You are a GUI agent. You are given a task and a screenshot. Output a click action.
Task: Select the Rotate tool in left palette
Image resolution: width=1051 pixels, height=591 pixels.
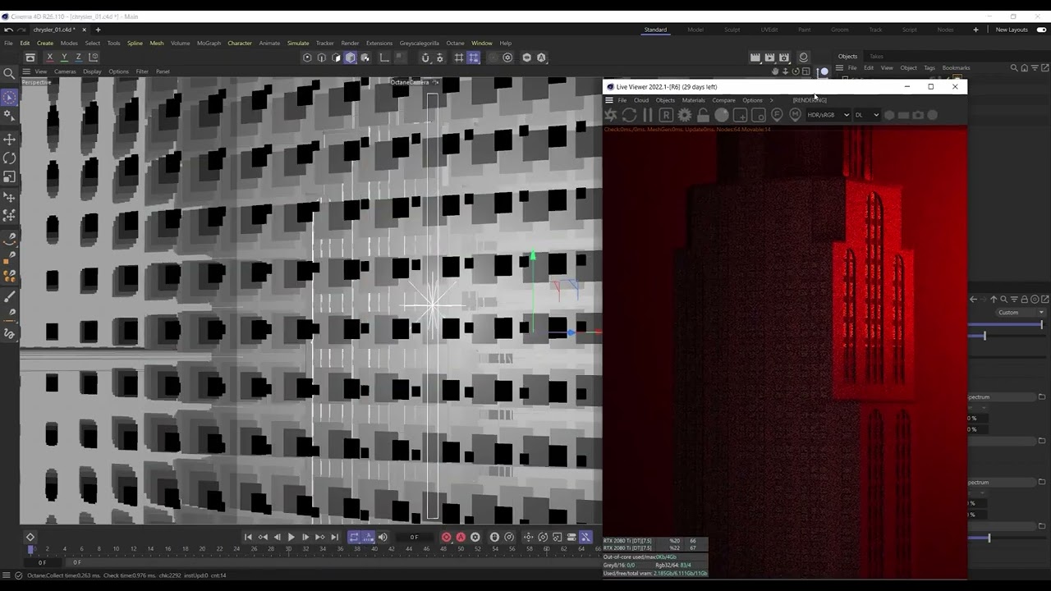pos(10,158)
